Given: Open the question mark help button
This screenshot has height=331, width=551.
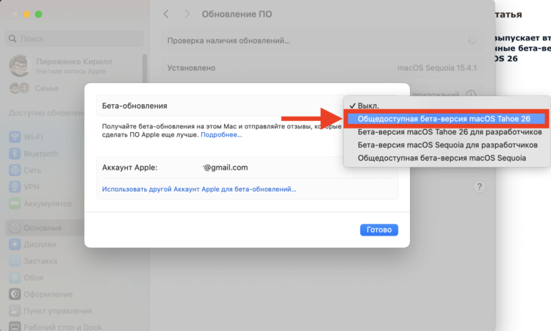Looking at the screenshot, I should click(479, 186).
